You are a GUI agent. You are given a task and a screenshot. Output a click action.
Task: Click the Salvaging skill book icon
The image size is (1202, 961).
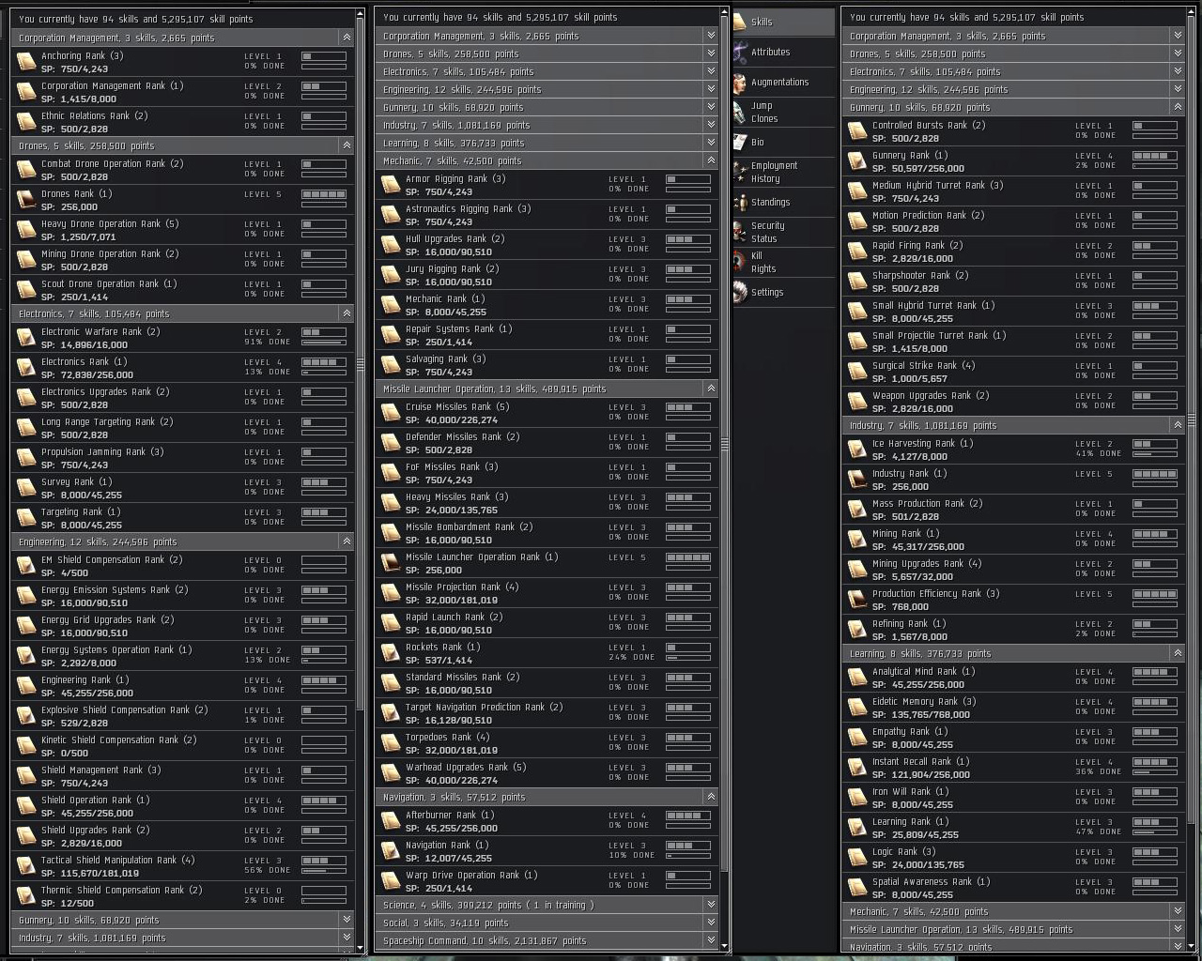[x=391, y=365]
